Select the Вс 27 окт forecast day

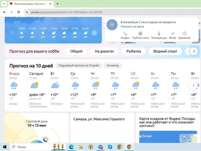pyautogui.click(x=158, y=90)
